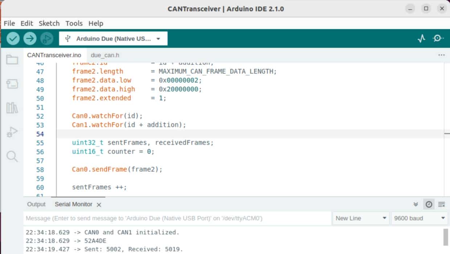The height and width of the screenshot is (254, 450).
Task: Toggle timestamps in Serial Monitor output
Action: point(429,204)
